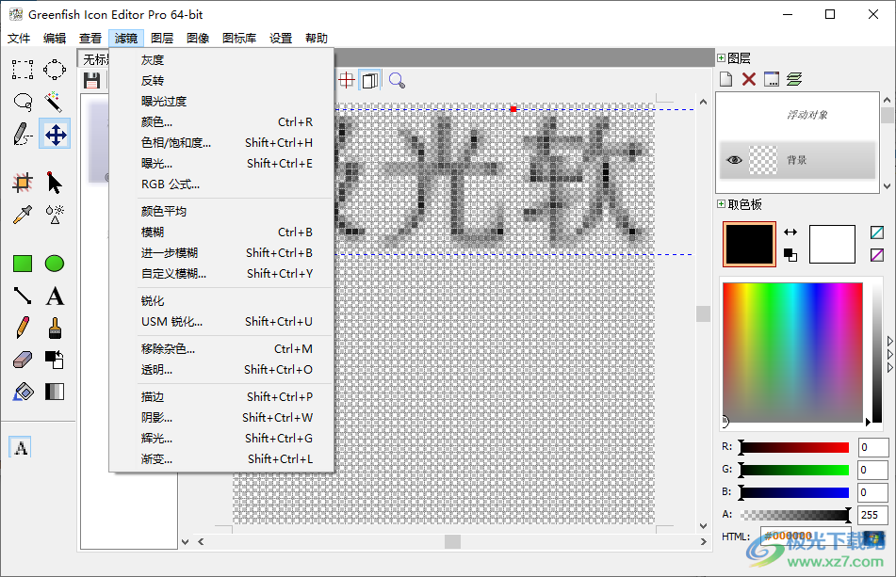Viewport: 896px width, 577px height.
Task: Select the eraser tool
Action: 24,360
